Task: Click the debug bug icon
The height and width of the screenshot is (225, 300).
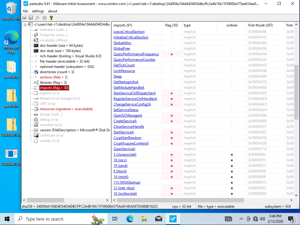Action: (x=36, y=120)
